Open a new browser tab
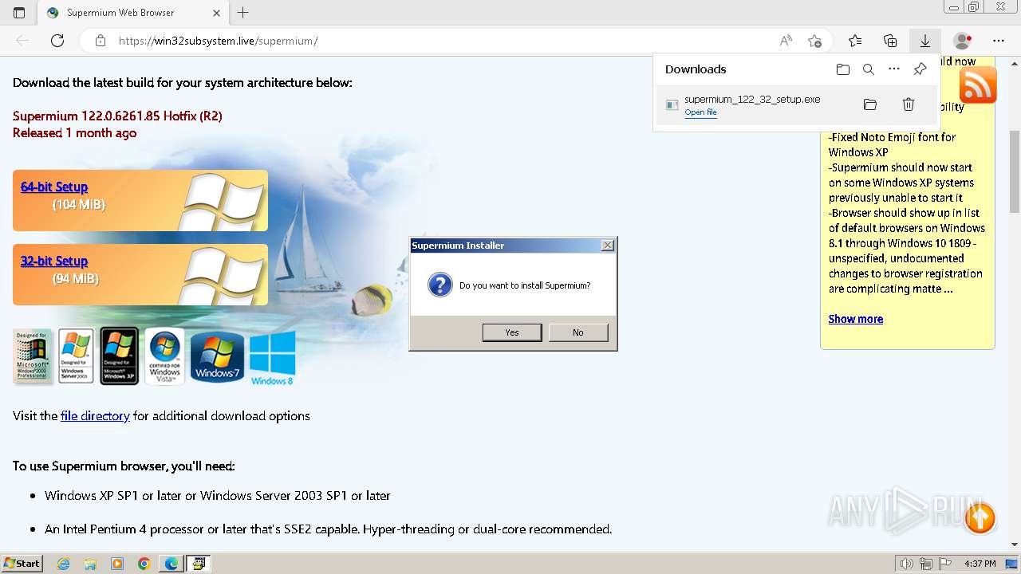This screenshot has height=574, width=1021. point(243,13)
